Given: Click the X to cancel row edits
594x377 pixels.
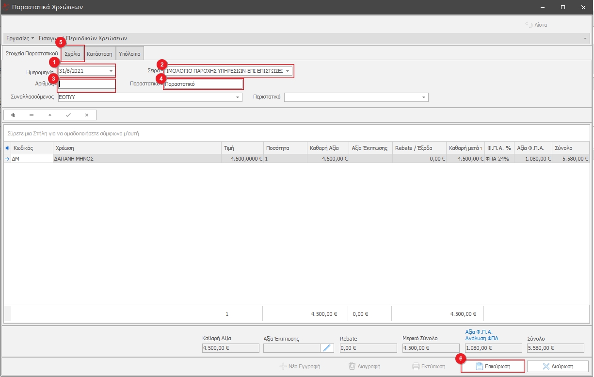Looking at the screenshot, I should [87, 115].
